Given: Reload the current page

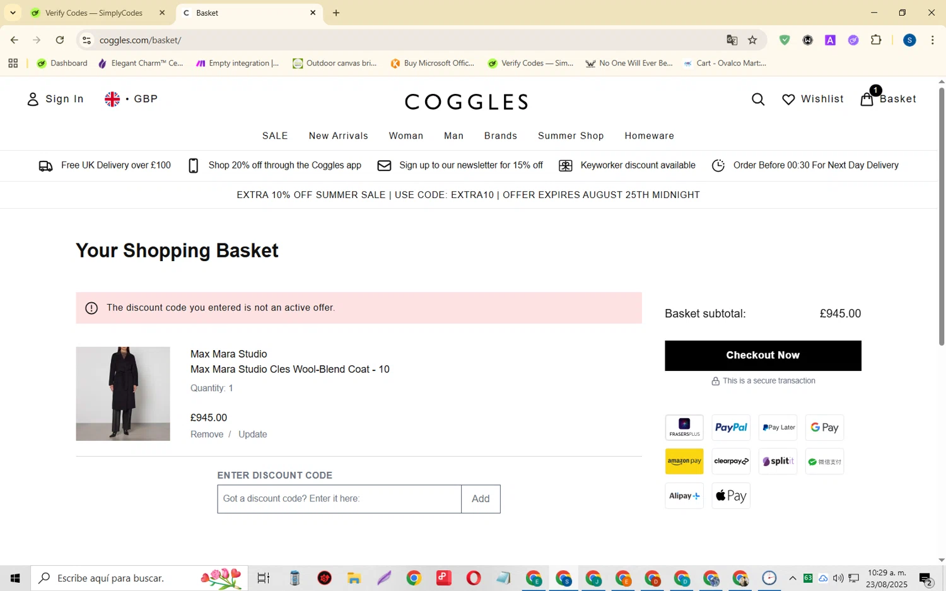Looking at the screenshot, I should point(60,40).
